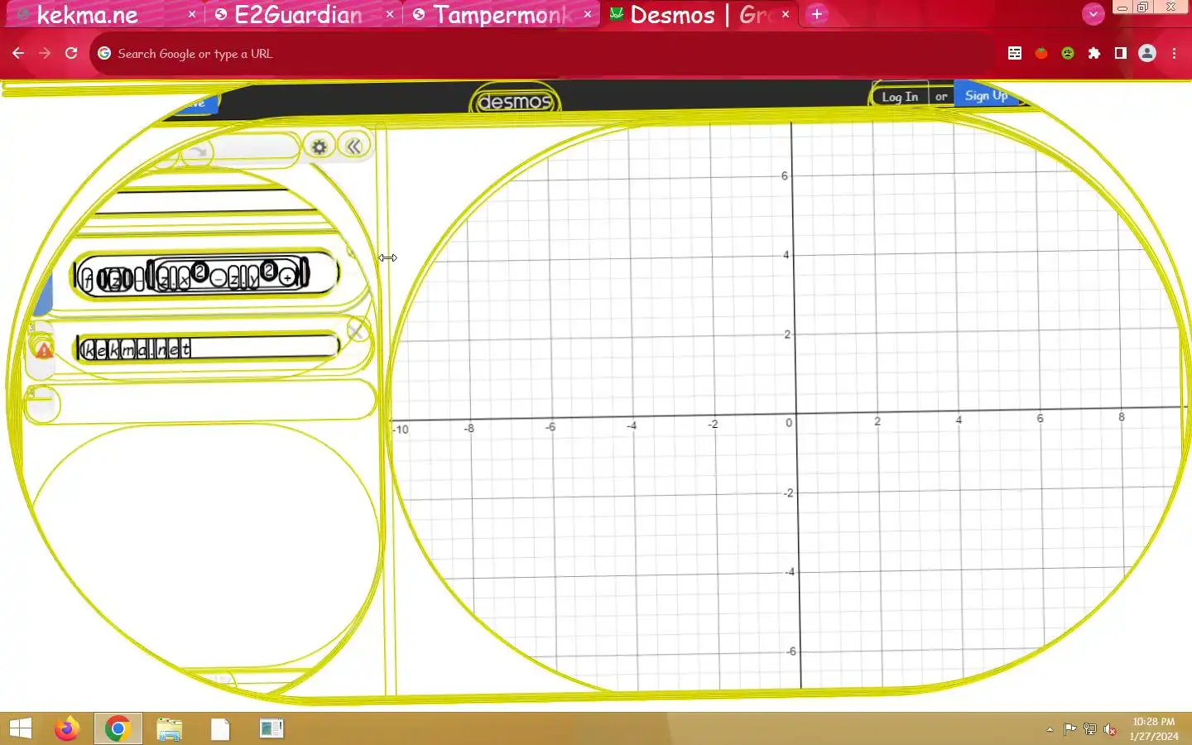Collapse the expression list with the double-chevron
Viewport: 1192px width, 745px height.
pyautogui.click(x=354, y=147)
